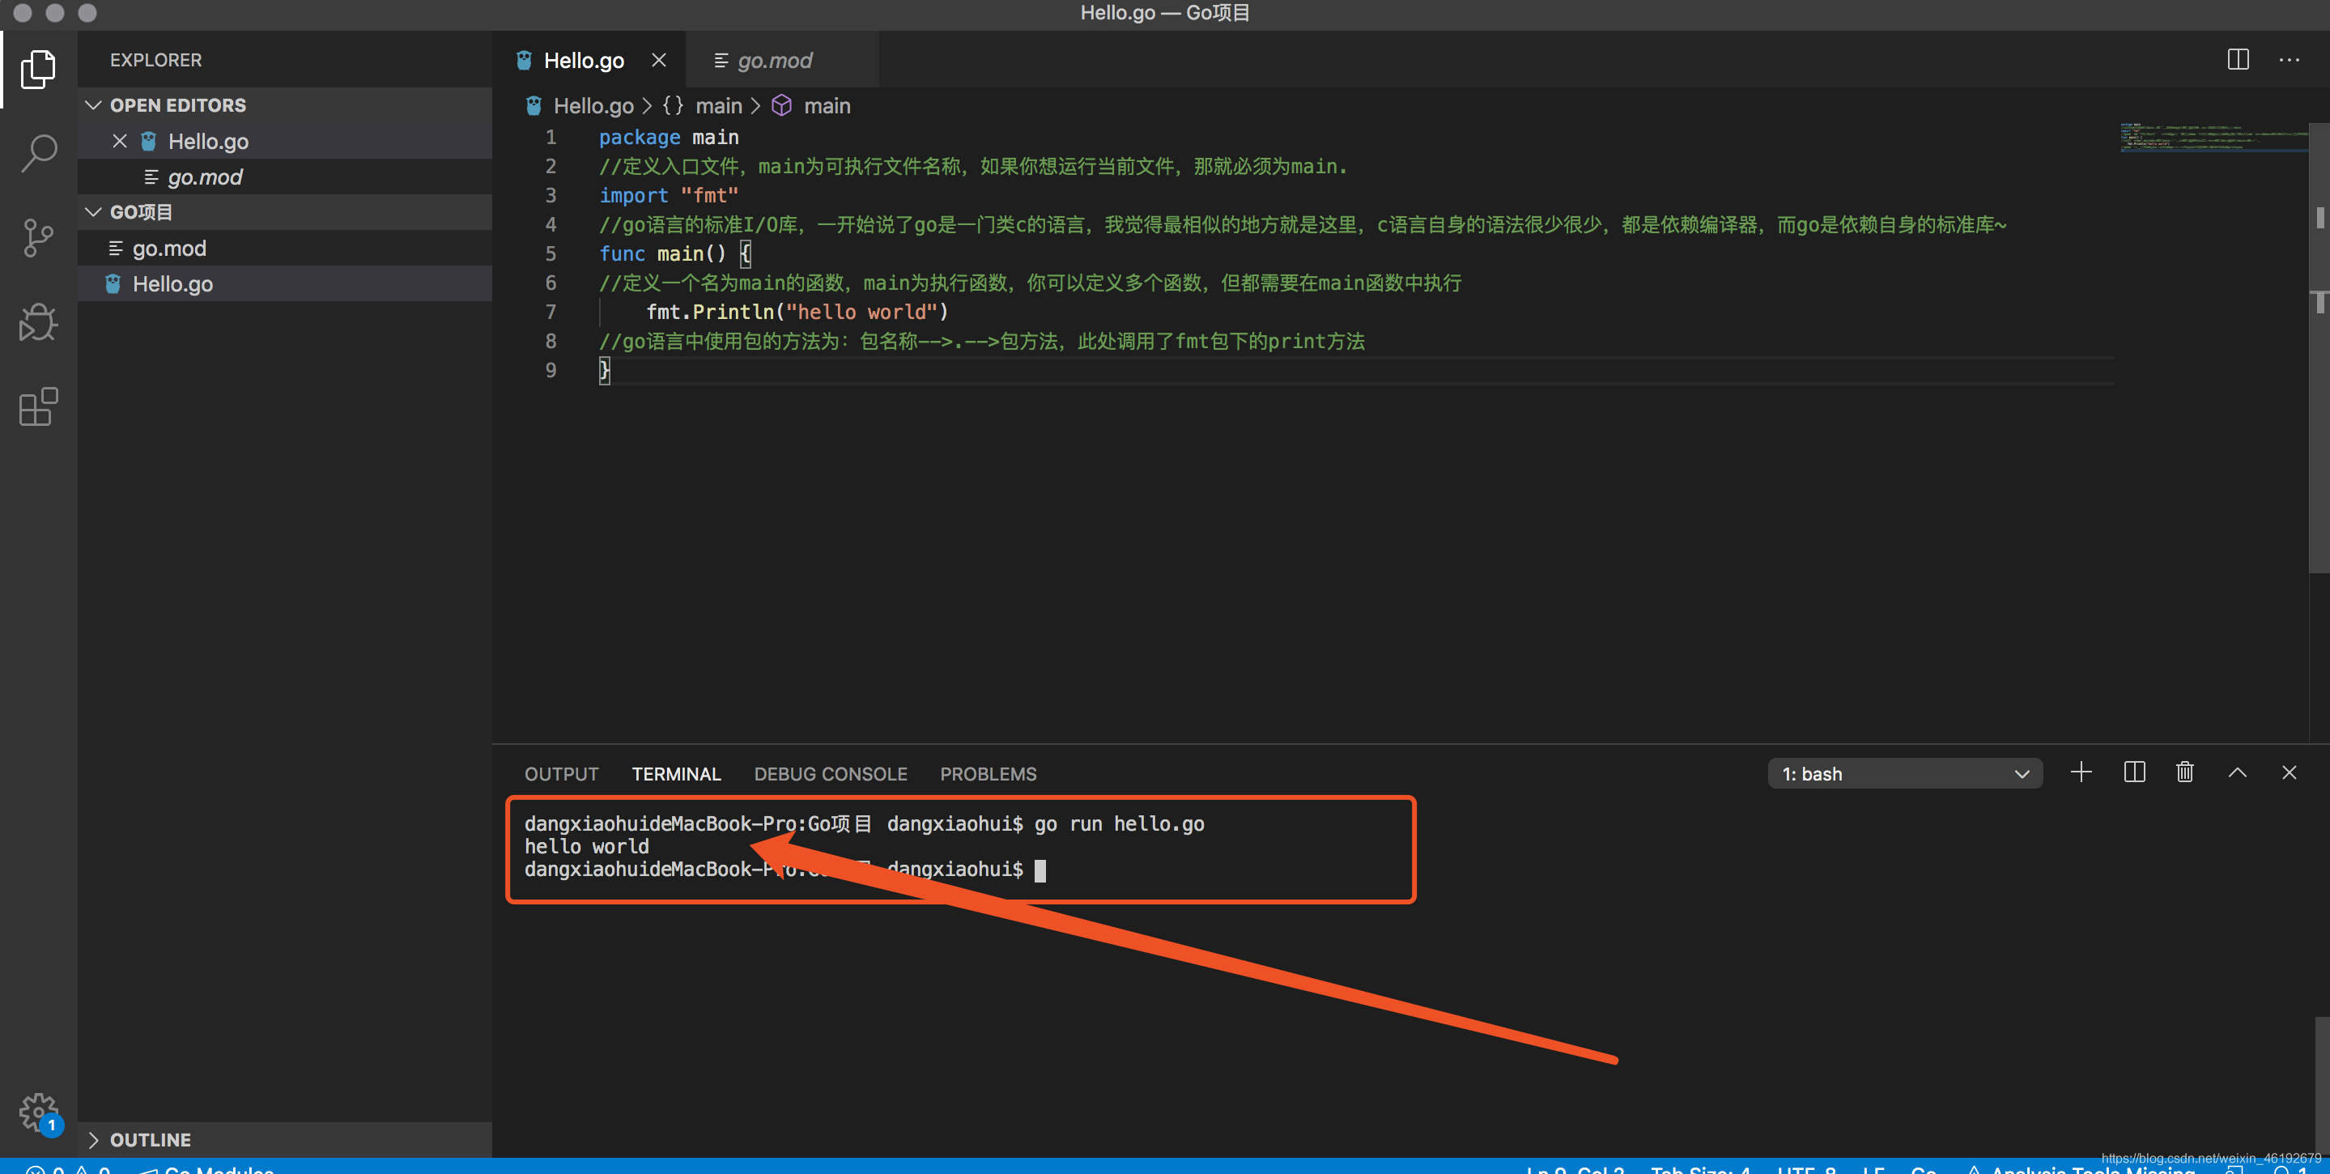Open the Run and Debug view

[x=38, y=322]
